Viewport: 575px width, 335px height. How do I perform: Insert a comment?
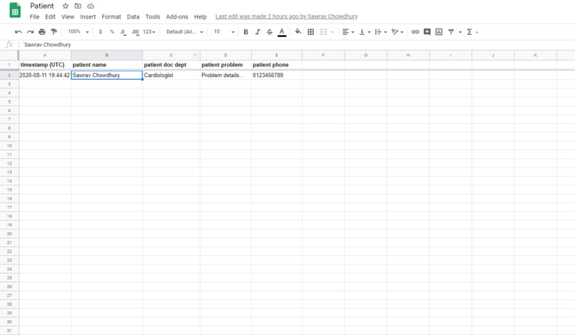pos(427,32)
